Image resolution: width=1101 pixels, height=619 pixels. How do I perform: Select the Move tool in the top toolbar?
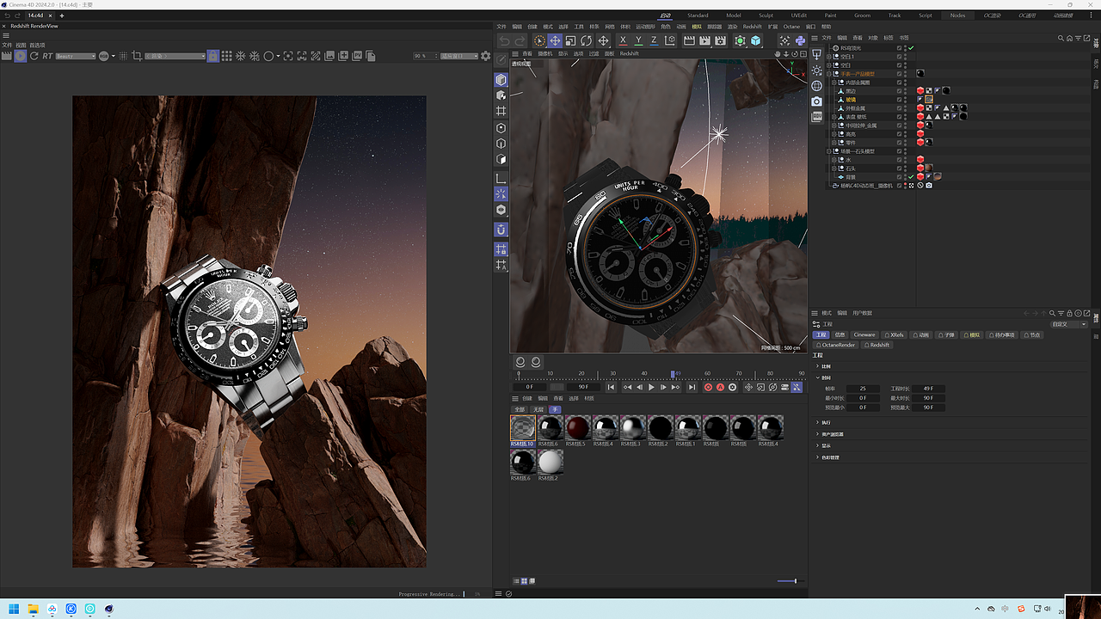tap(555, 40)
